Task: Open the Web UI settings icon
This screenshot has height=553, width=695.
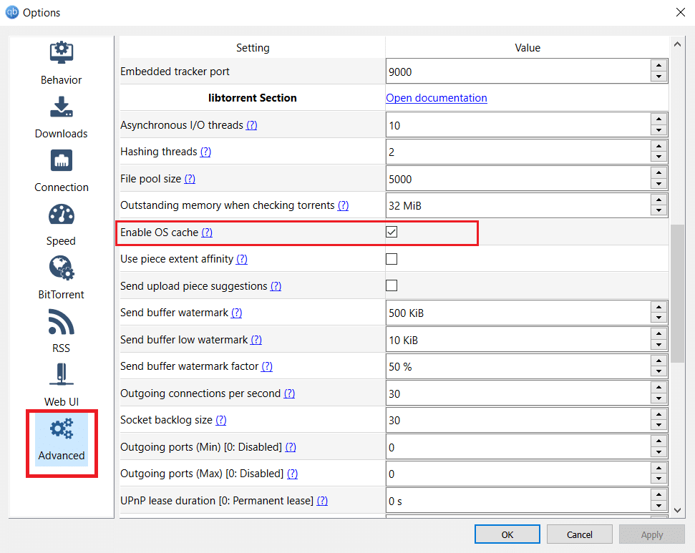Action: point(61,375)
